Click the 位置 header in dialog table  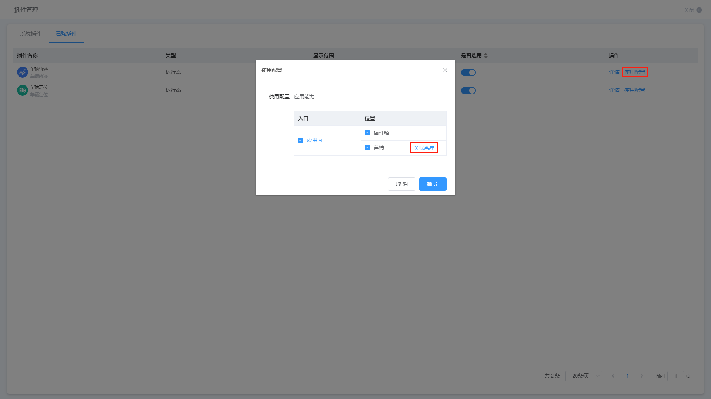(x=370, y=118)
